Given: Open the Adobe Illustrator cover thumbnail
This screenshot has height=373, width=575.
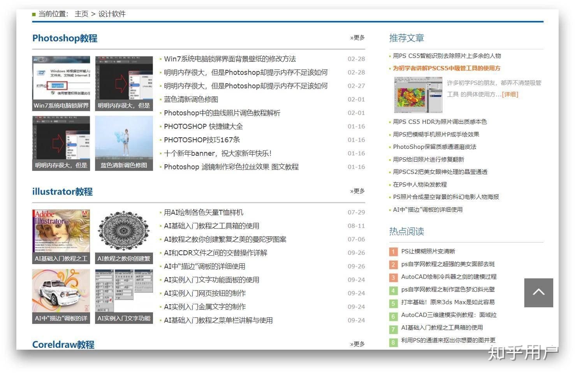Looking at the screenshot, I should pyautogui.click(x=61, y=237).
